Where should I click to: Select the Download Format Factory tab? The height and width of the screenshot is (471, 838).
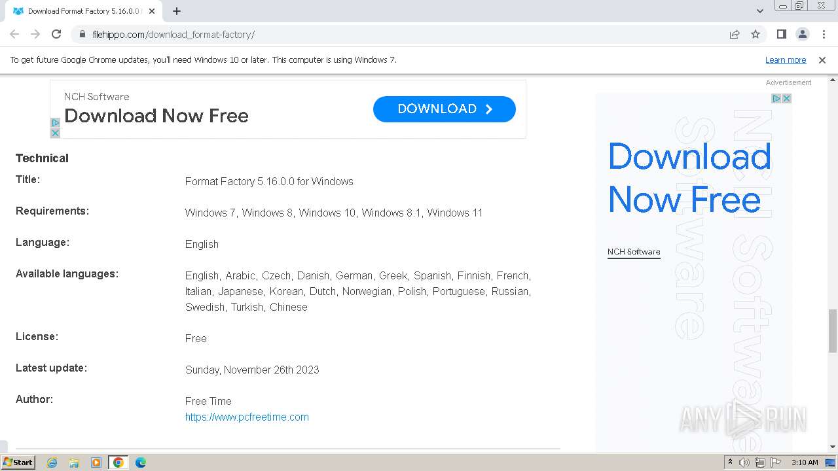pos(84,11)
